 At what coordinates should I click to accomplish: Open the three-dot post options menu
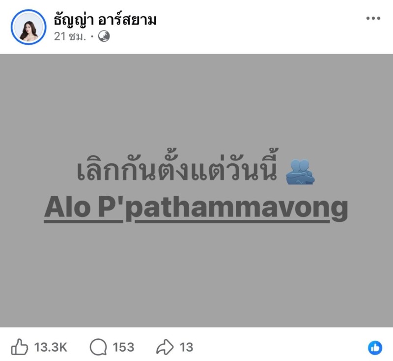coord(373,18)
